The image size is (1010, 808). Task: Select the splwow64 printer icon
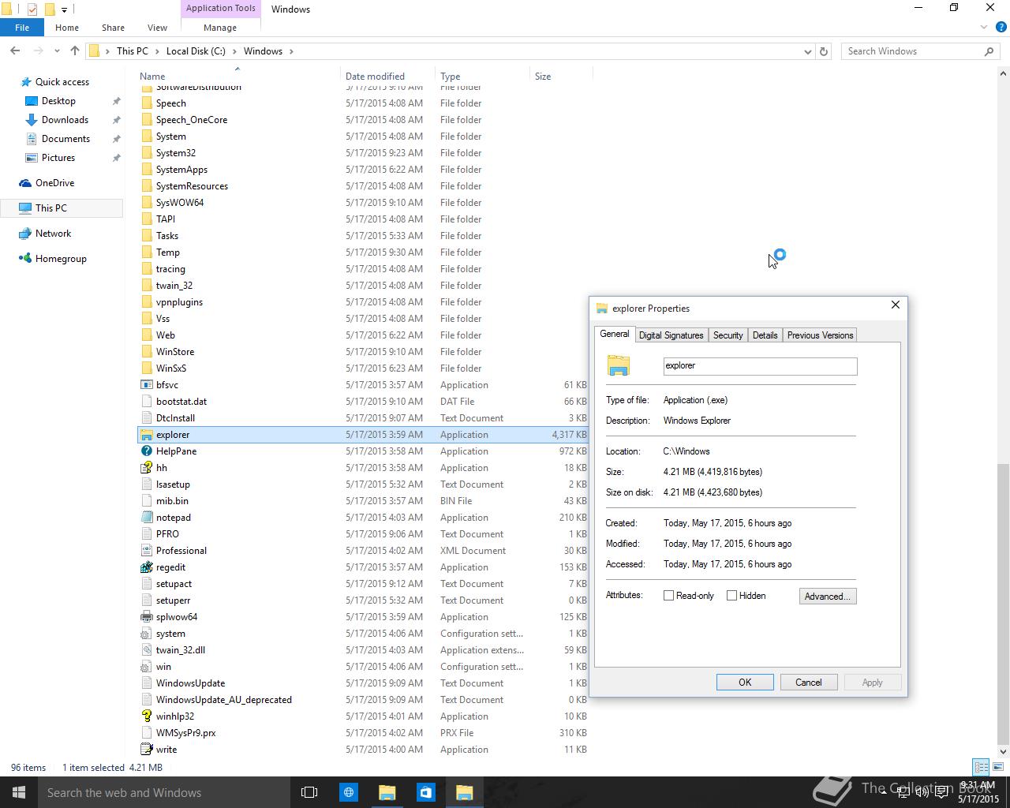tap(147, 617)
